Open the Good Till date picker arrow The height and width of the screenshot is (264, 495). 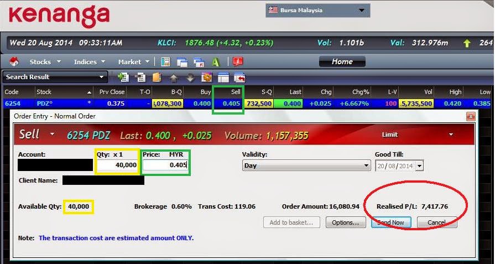click(x=420, y=166)
